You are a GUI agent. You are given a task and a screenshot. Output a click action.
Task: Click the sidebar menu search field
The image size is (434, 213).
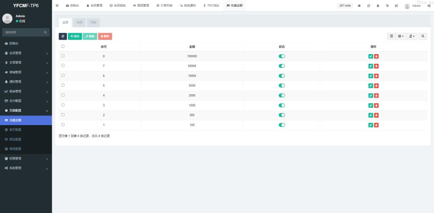pos(23,32)
